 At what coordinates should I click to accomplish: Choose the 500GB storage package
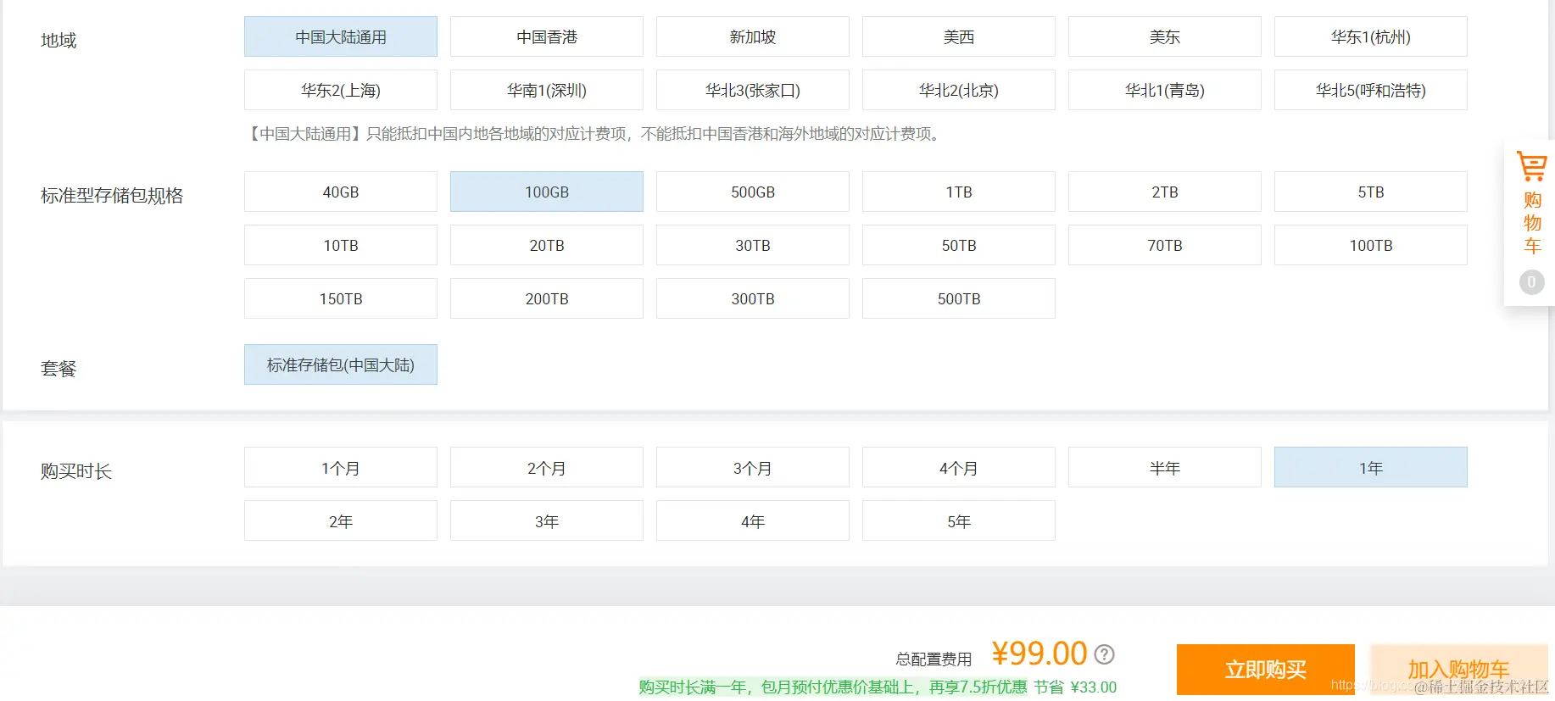coord(753,192)
